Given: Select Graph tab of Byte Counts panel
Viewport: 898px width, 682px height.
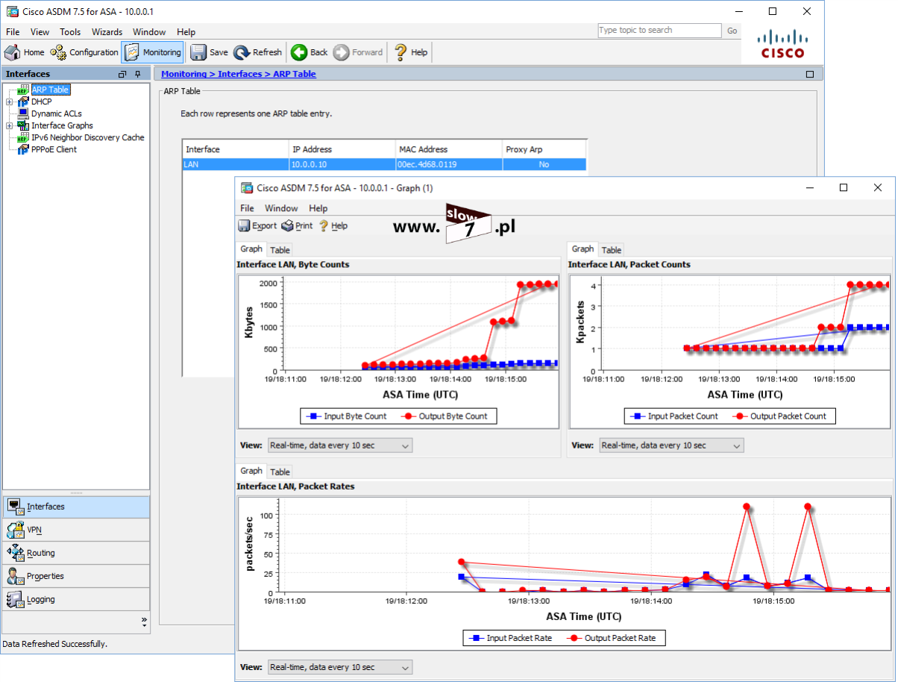Looking at the screenshot, I should click(251, 249).
